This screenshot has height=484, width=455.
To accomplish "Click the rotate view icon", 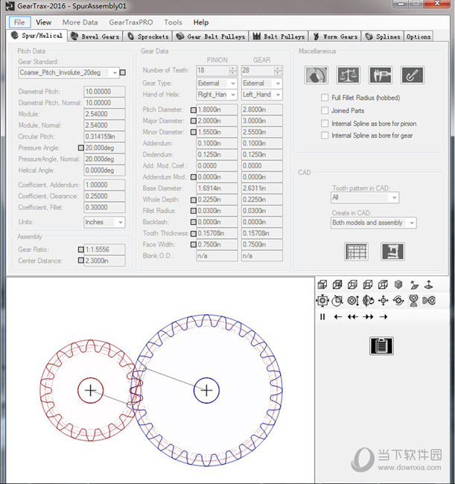I will pos(368,300).
